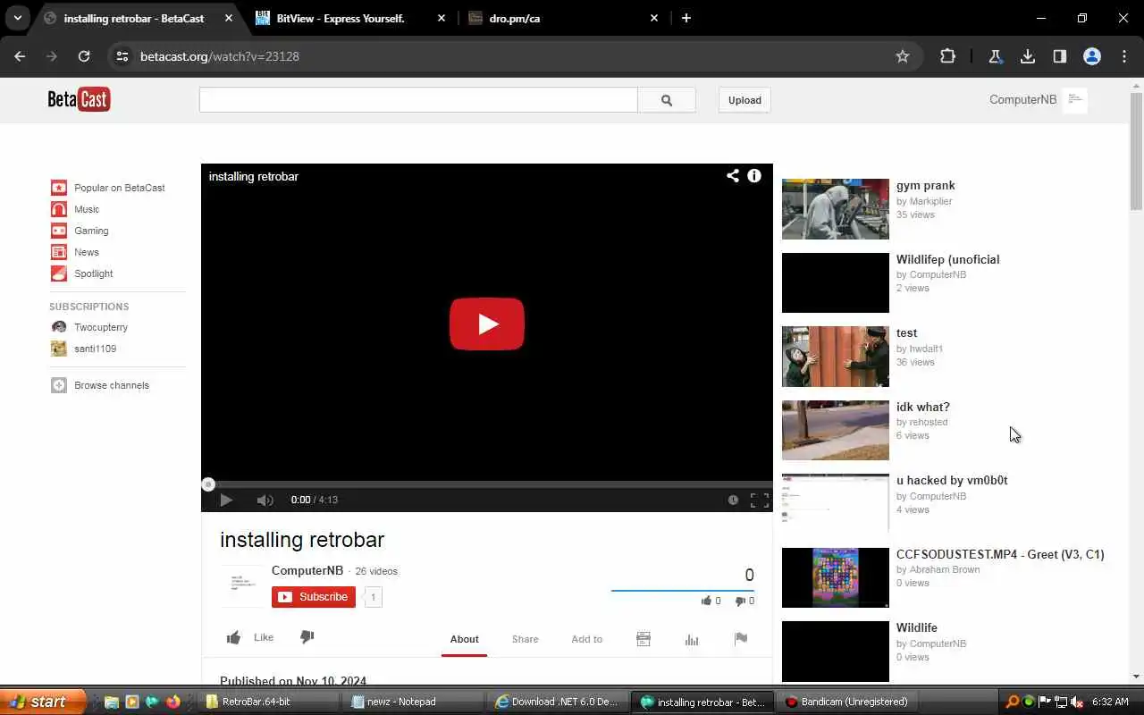The height and width of the screenshot is (715, 1144).
Task: Click the big red play button
Action: click(x=487, y=324)
